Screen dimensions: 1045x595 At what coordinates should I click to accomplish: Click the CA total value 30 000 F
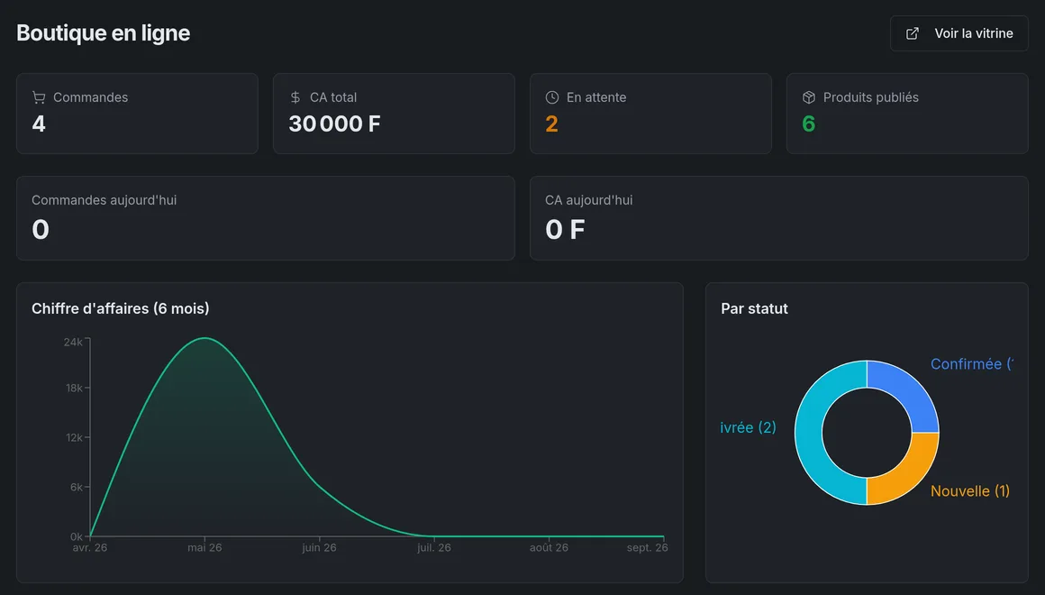point(334,124)
